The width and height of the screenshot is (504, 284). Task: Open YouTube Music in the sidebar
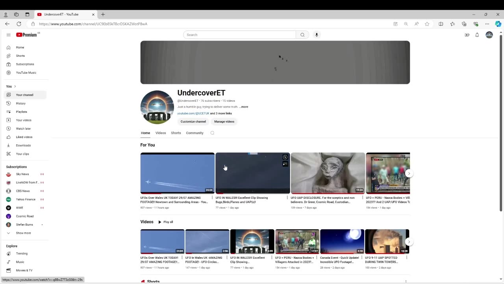25,73
